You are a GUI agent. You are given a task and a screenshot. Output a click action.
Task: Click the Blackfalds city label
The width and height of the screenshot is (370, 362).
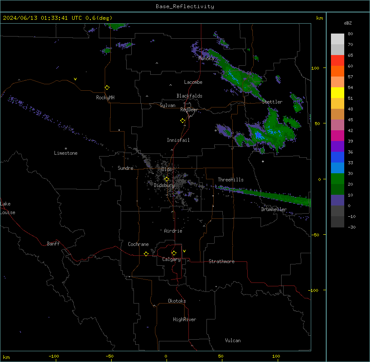(x=189, y=96)
